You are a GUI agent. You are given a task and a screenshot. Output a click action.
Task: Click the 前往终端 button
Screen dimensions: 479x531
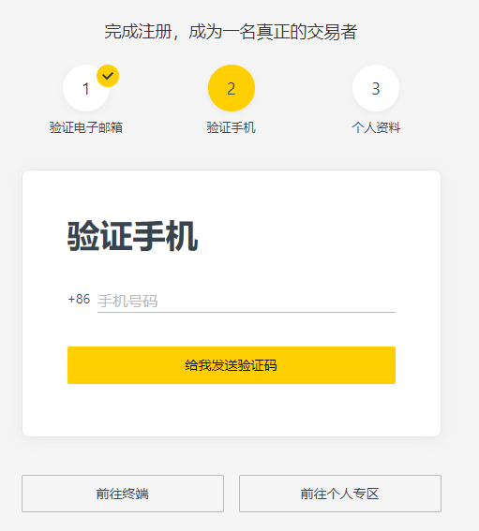pos(123,494)
